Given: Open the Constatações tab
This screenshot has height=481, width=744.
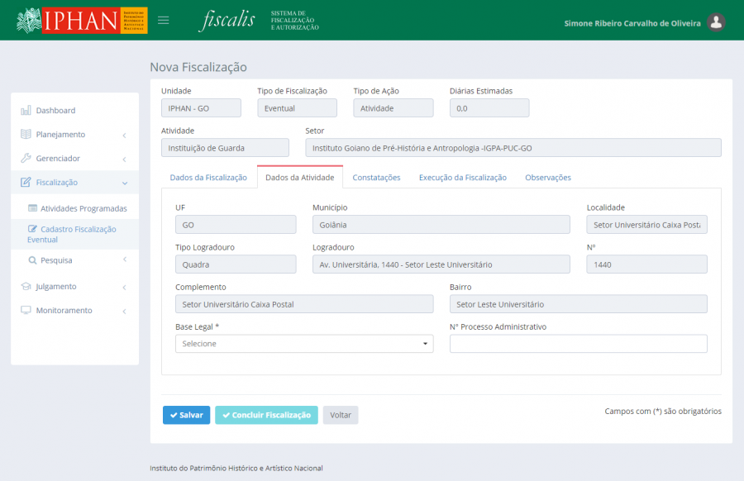Looking at the screenshot, I should click(x=376, y=178).
